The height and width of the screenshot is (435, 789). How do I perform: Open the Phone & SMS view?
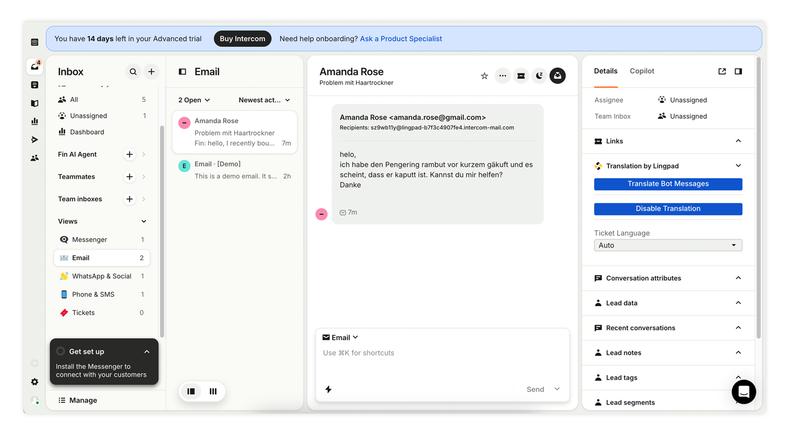pos(102,295)
